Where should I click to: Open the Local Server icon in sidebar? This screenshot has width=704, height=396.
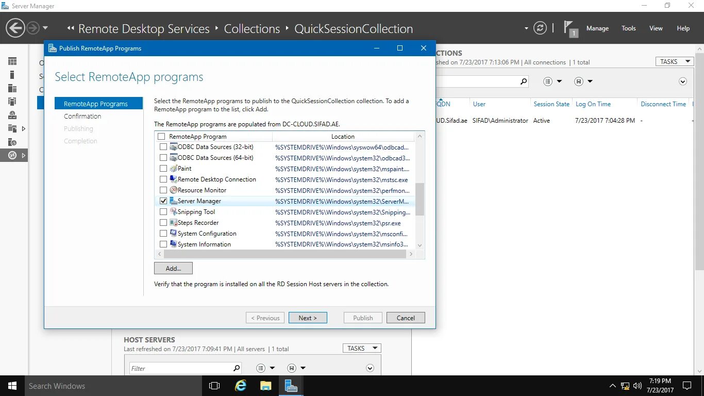point(12,75)
